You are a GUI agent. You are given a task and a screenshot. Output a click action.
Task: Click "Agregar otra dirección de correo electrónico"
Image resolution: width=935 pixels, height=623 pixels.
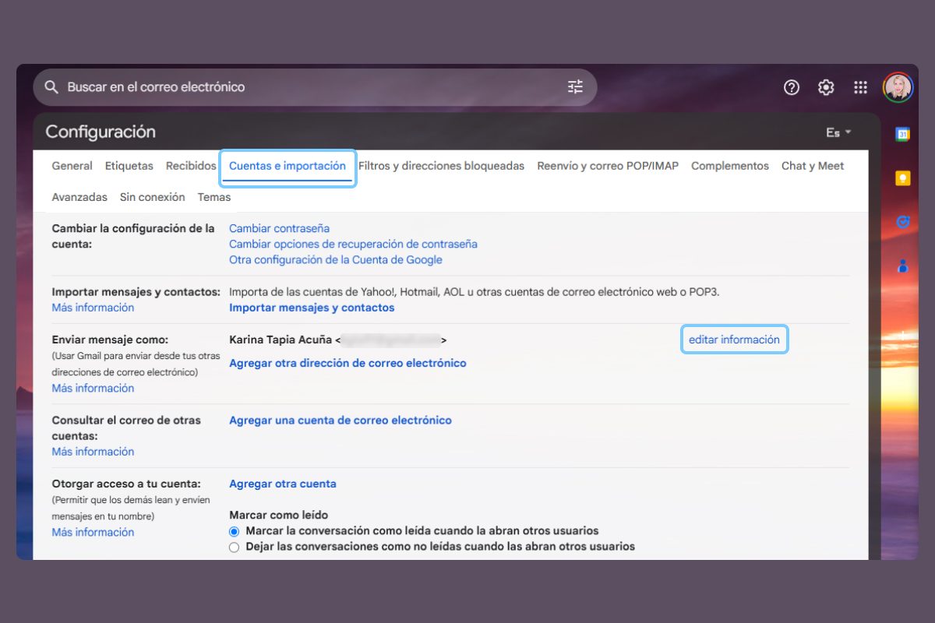(348, 363)
